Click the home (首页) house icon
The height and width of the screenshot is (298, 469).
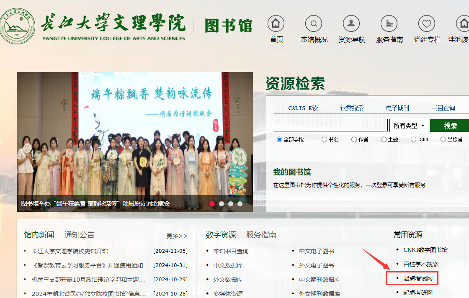pos(276,24)
